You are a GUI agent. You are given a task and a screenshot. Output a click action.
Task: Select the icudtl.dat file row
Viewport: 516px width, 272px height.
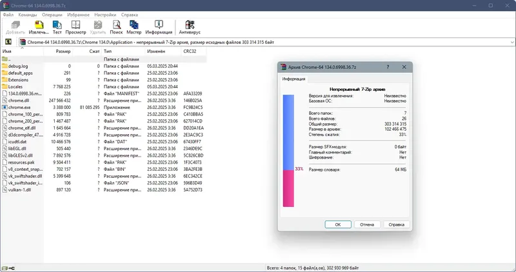pyautogui.click(x=104, y=141)
